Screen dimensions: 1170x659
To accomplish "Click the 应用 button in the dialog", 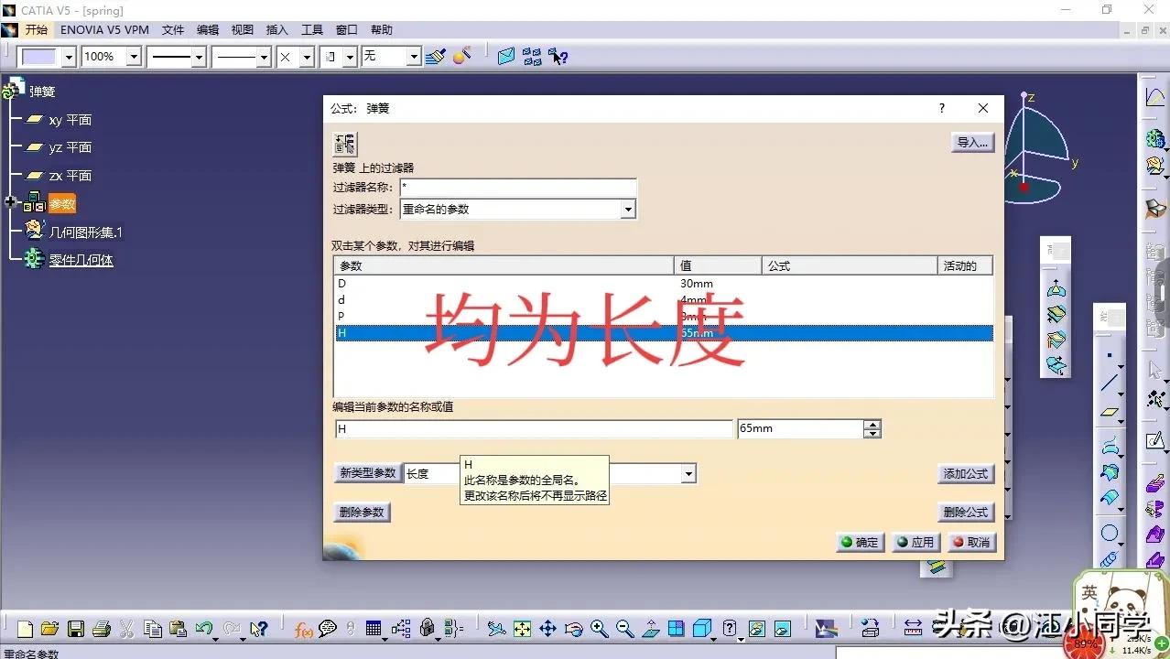I will point(915,542).
